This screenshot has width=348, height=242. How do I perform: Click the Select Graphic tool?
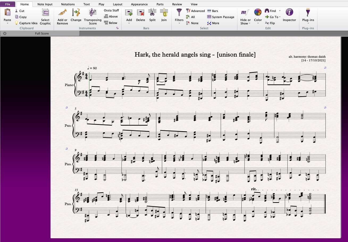pos(45,13)
